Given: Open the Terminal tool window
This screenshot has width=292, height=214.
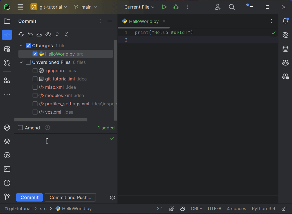Looking at the screenshot, I should coord(7,169).
